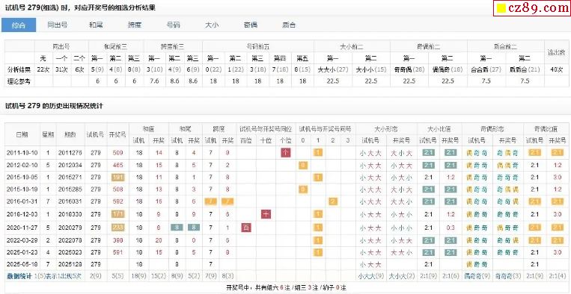Click the draw number 509
Image resolution: width=571 pixels, height=294 pixels.
[x=117, y=153]
